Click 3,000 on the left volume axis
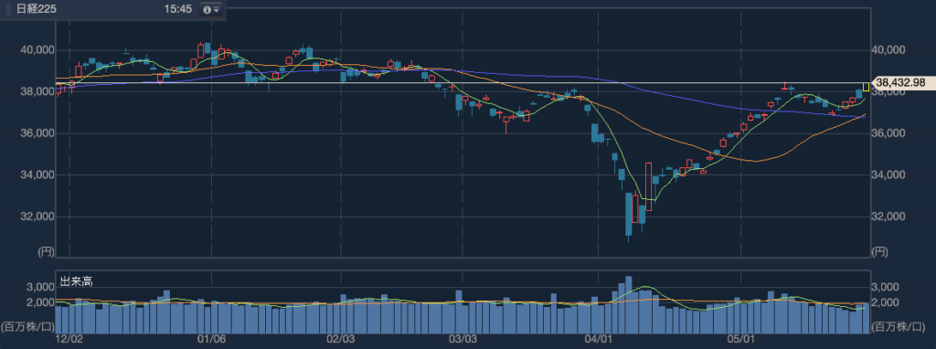The image size is (936, 349). 40,287
